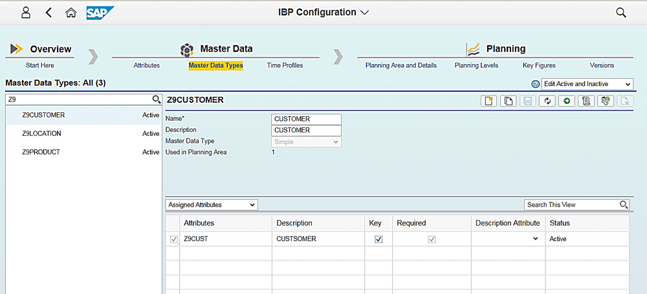Click the Master Data cubes icon
Viewport: 647px width, 294px height.
pos(187,50)
